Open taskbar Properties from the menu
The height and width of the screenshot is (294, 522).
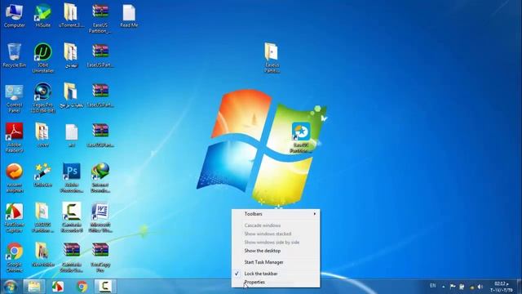pos(276,282)
